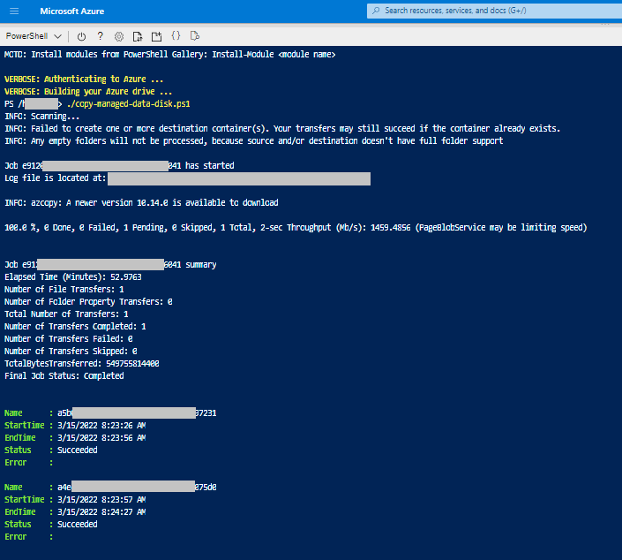Open a new session icon
The height and width of the screenshot is (560, 622).
tap(157, 36)
